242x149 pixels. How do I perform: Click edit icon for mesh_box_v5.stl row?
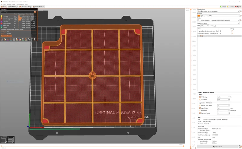(x=232, y=31)
